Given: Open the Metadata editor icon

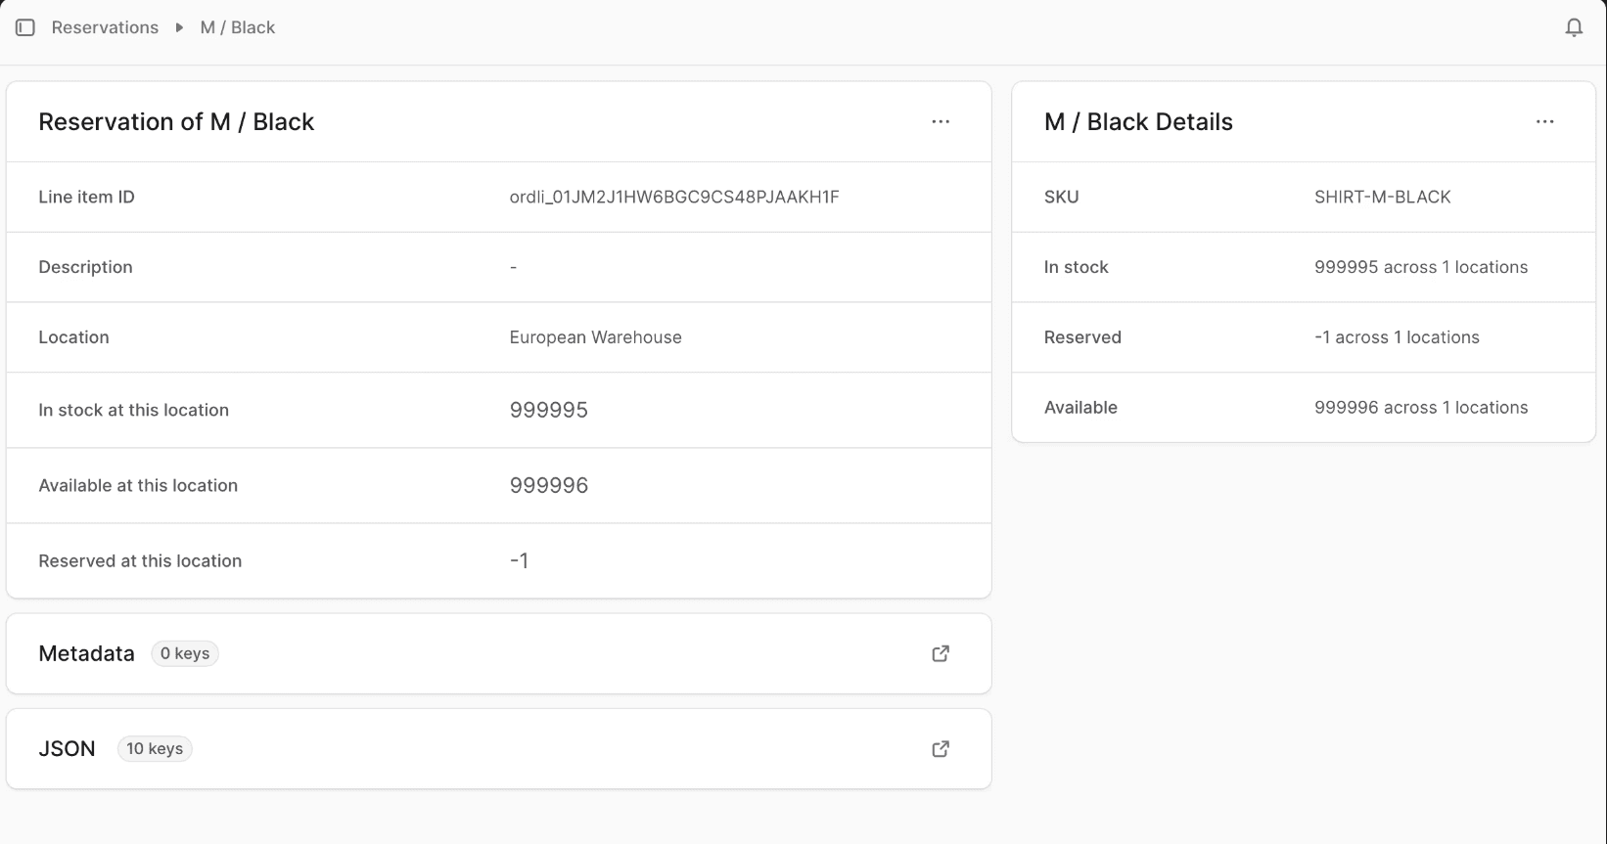Looking at the screenshot, I should 941,653.
